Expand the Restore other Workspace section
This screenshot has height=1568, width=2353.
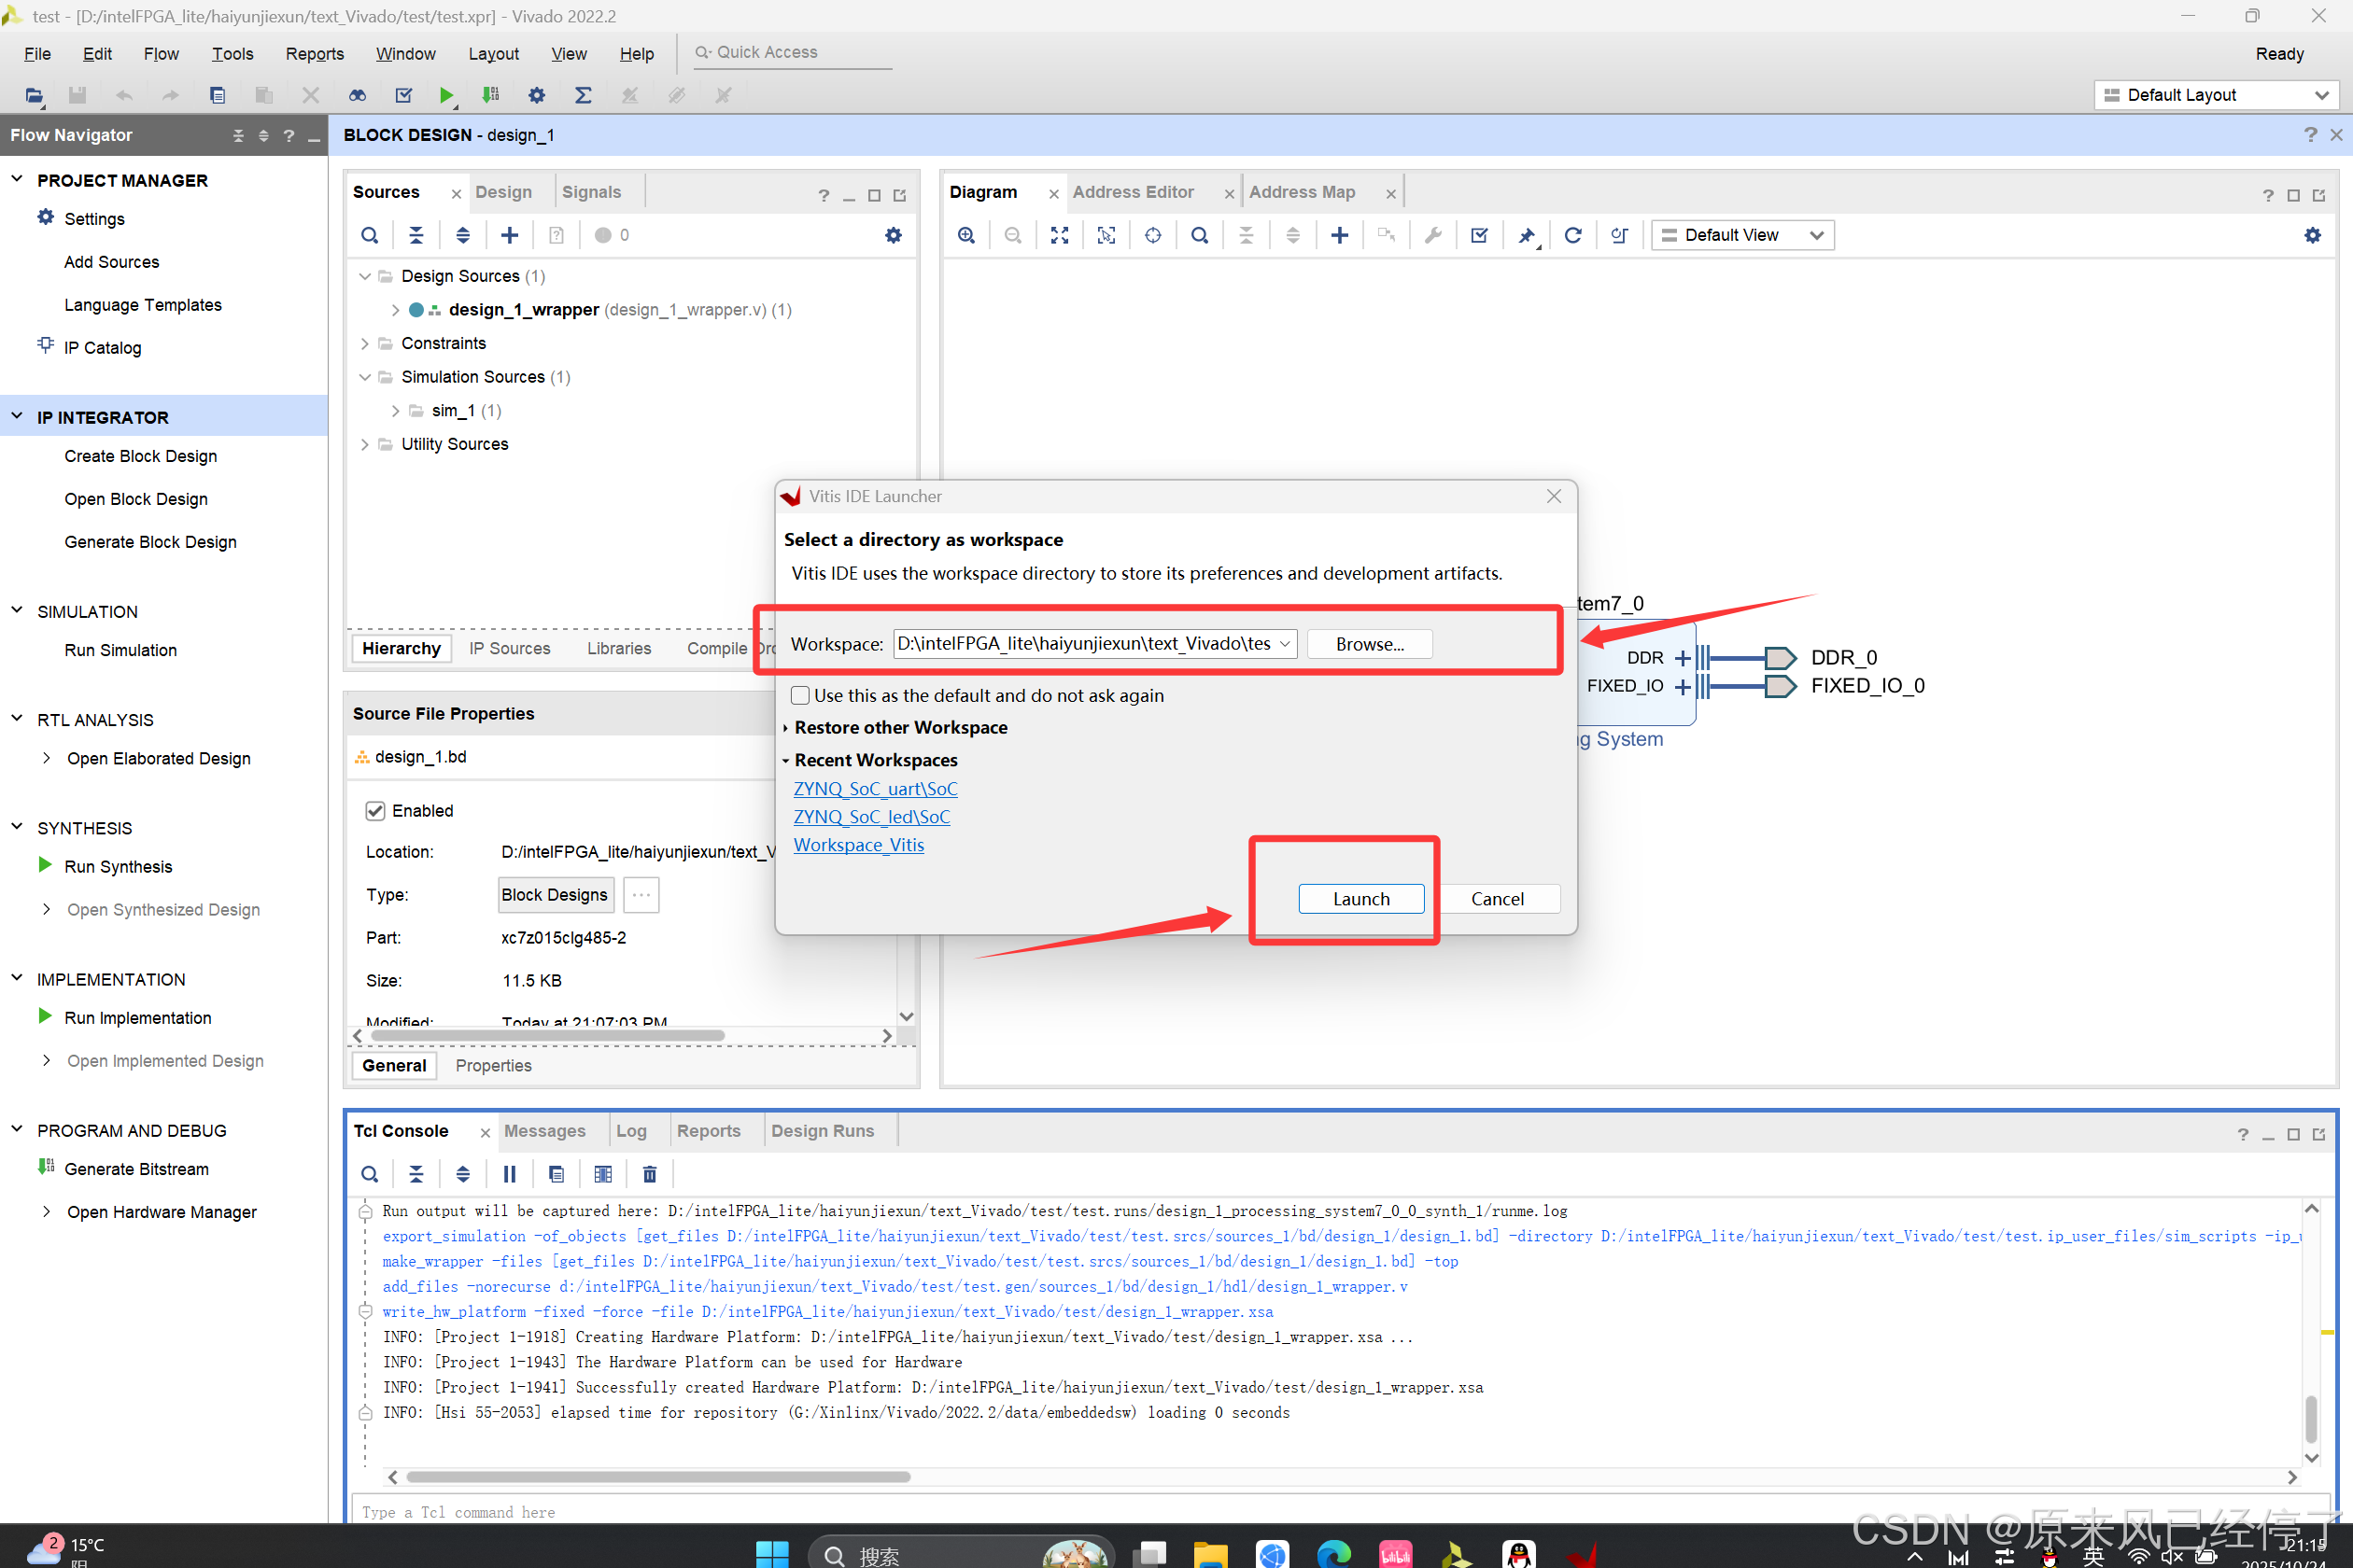pyautogui.click(x=899, y=728)
